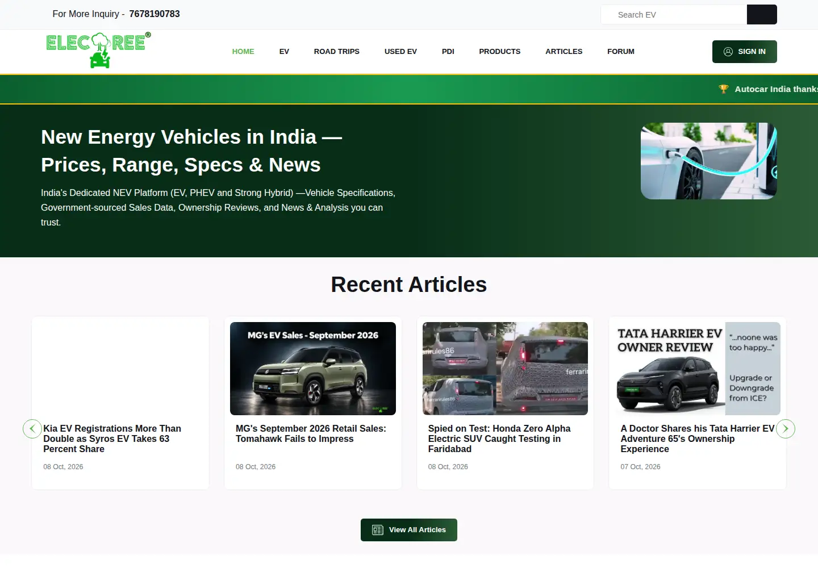Click the EV charging hero image
Viewport: 818px width, 568px height.
[708, 161]
